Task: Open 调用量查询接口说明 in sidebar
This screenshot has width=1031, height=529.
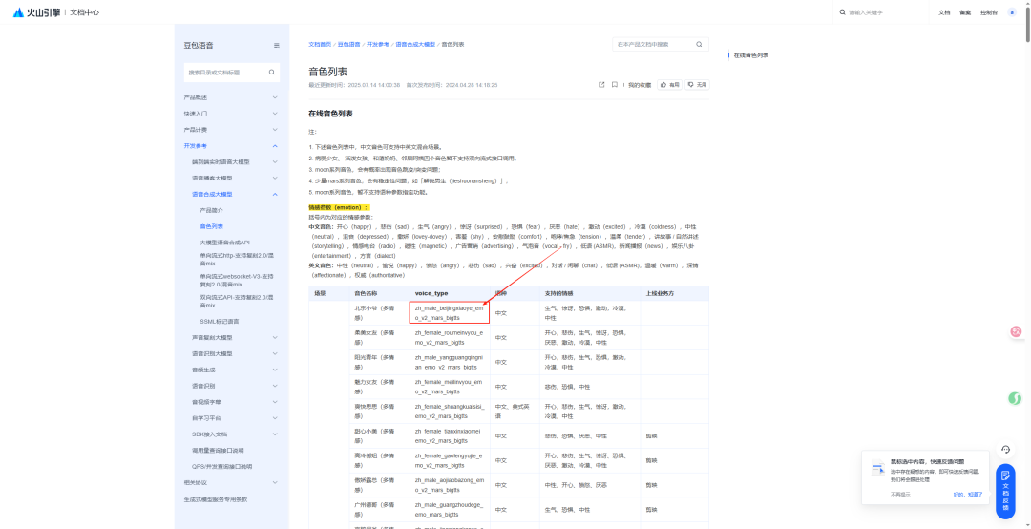Action: pyautogui.click(x=218, y=450)
